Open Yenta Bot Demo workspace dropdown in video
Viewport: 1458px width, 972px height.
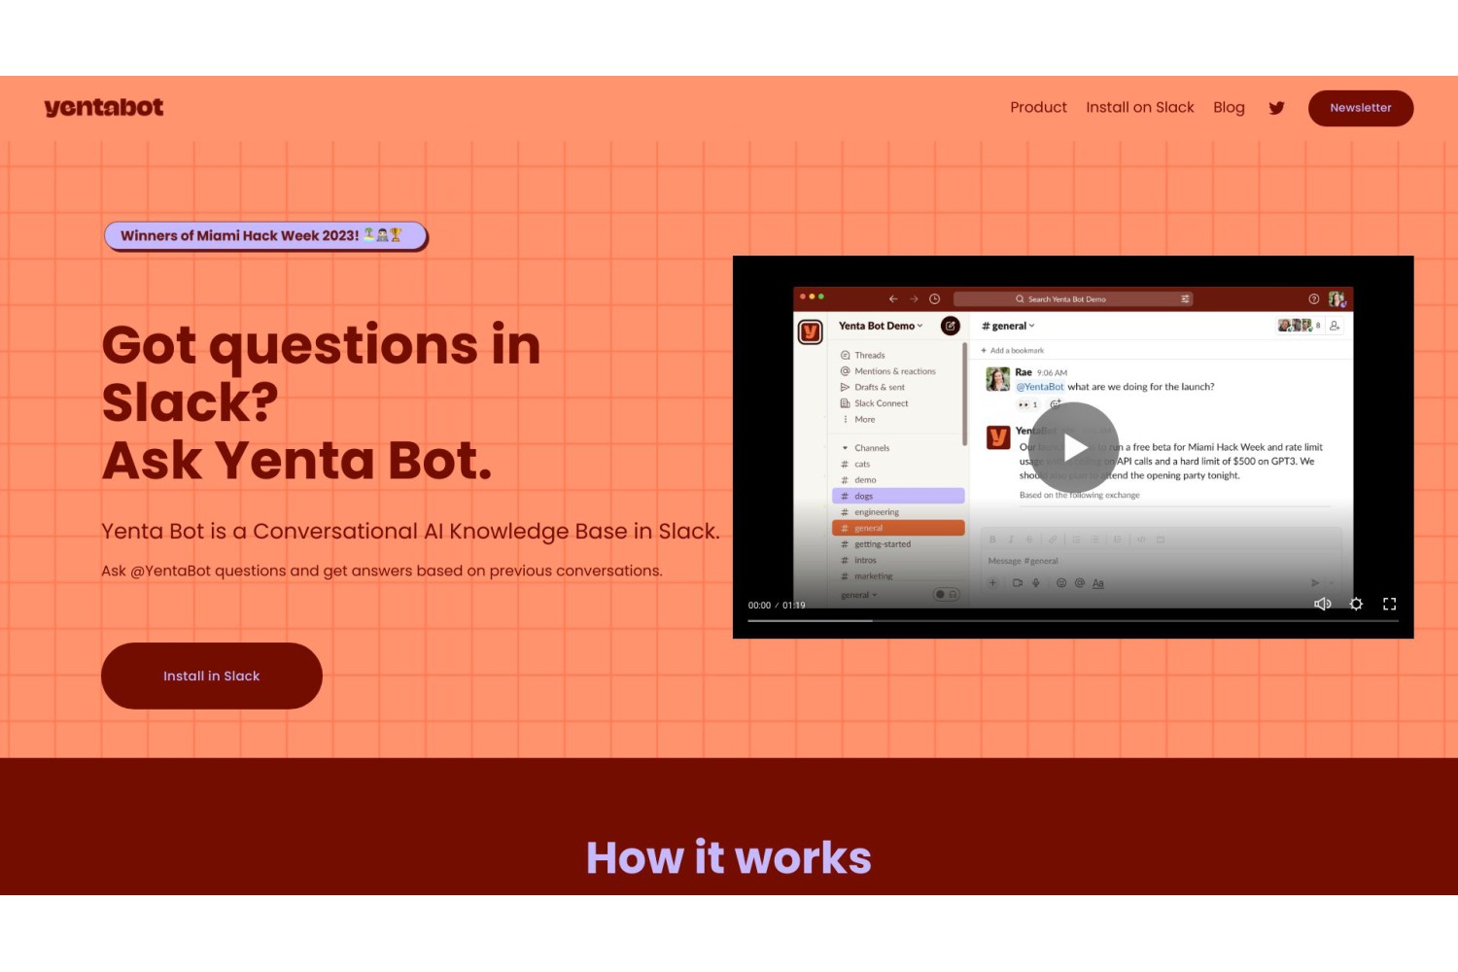coord(881,326)
